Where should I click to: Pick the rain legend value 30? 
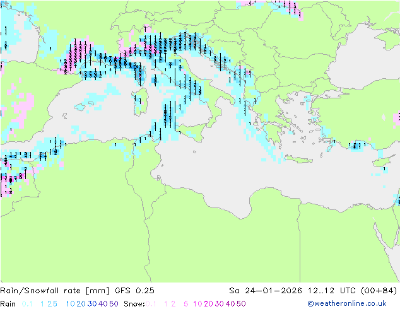92,304
